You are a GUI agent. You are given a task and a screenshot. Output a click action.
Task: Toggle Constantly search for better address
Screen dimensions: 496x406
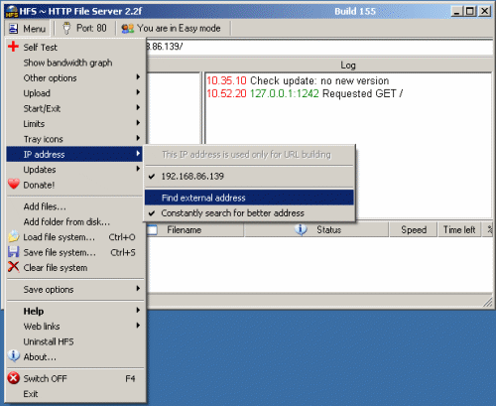pyautogui.click(x=249, y=213)
